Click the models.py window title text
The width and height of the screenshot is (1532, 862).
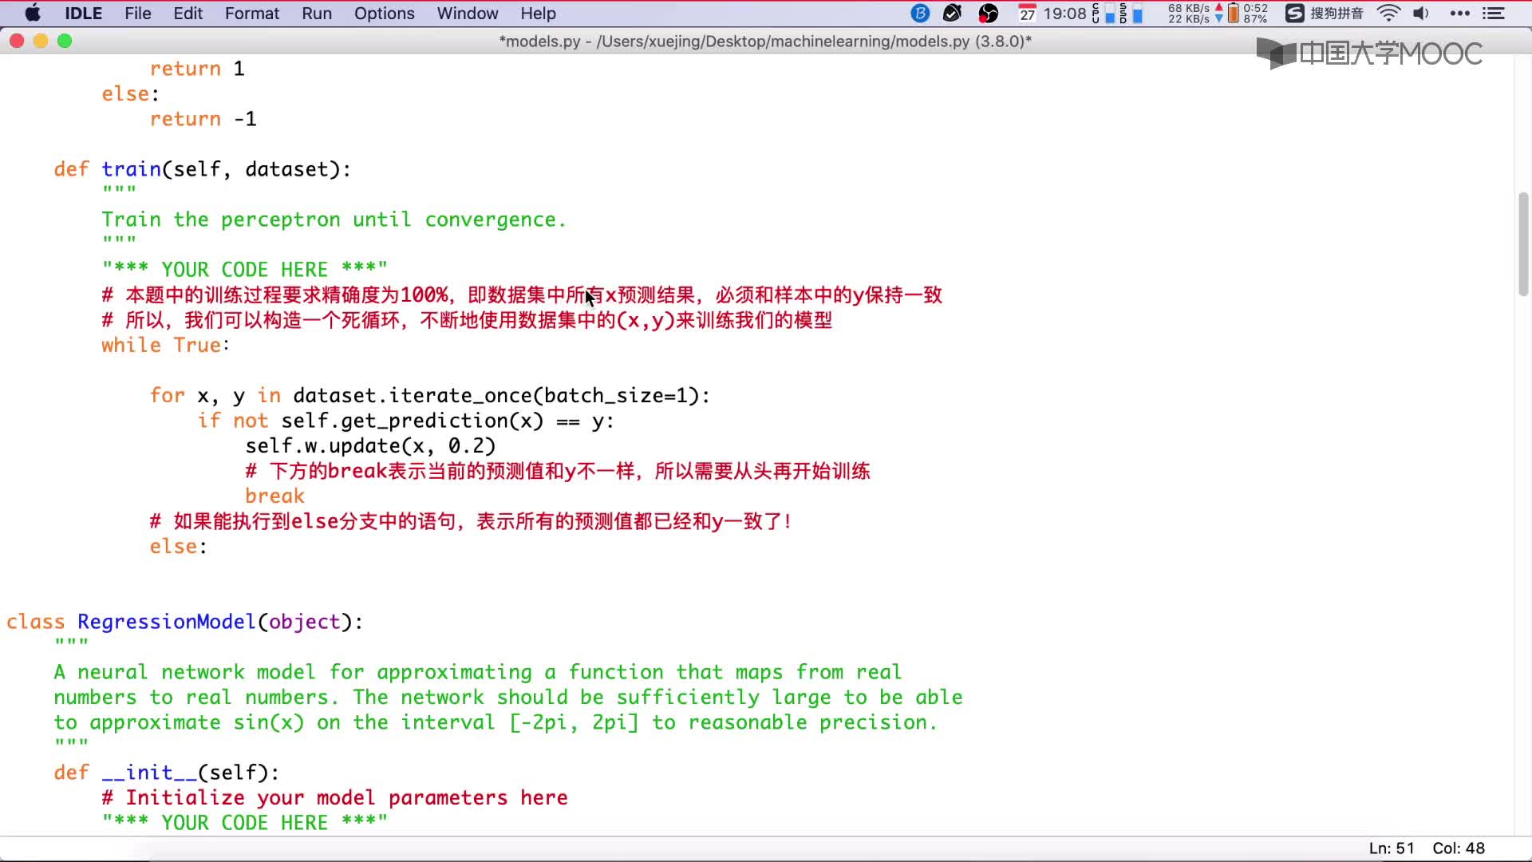point(765,41)
